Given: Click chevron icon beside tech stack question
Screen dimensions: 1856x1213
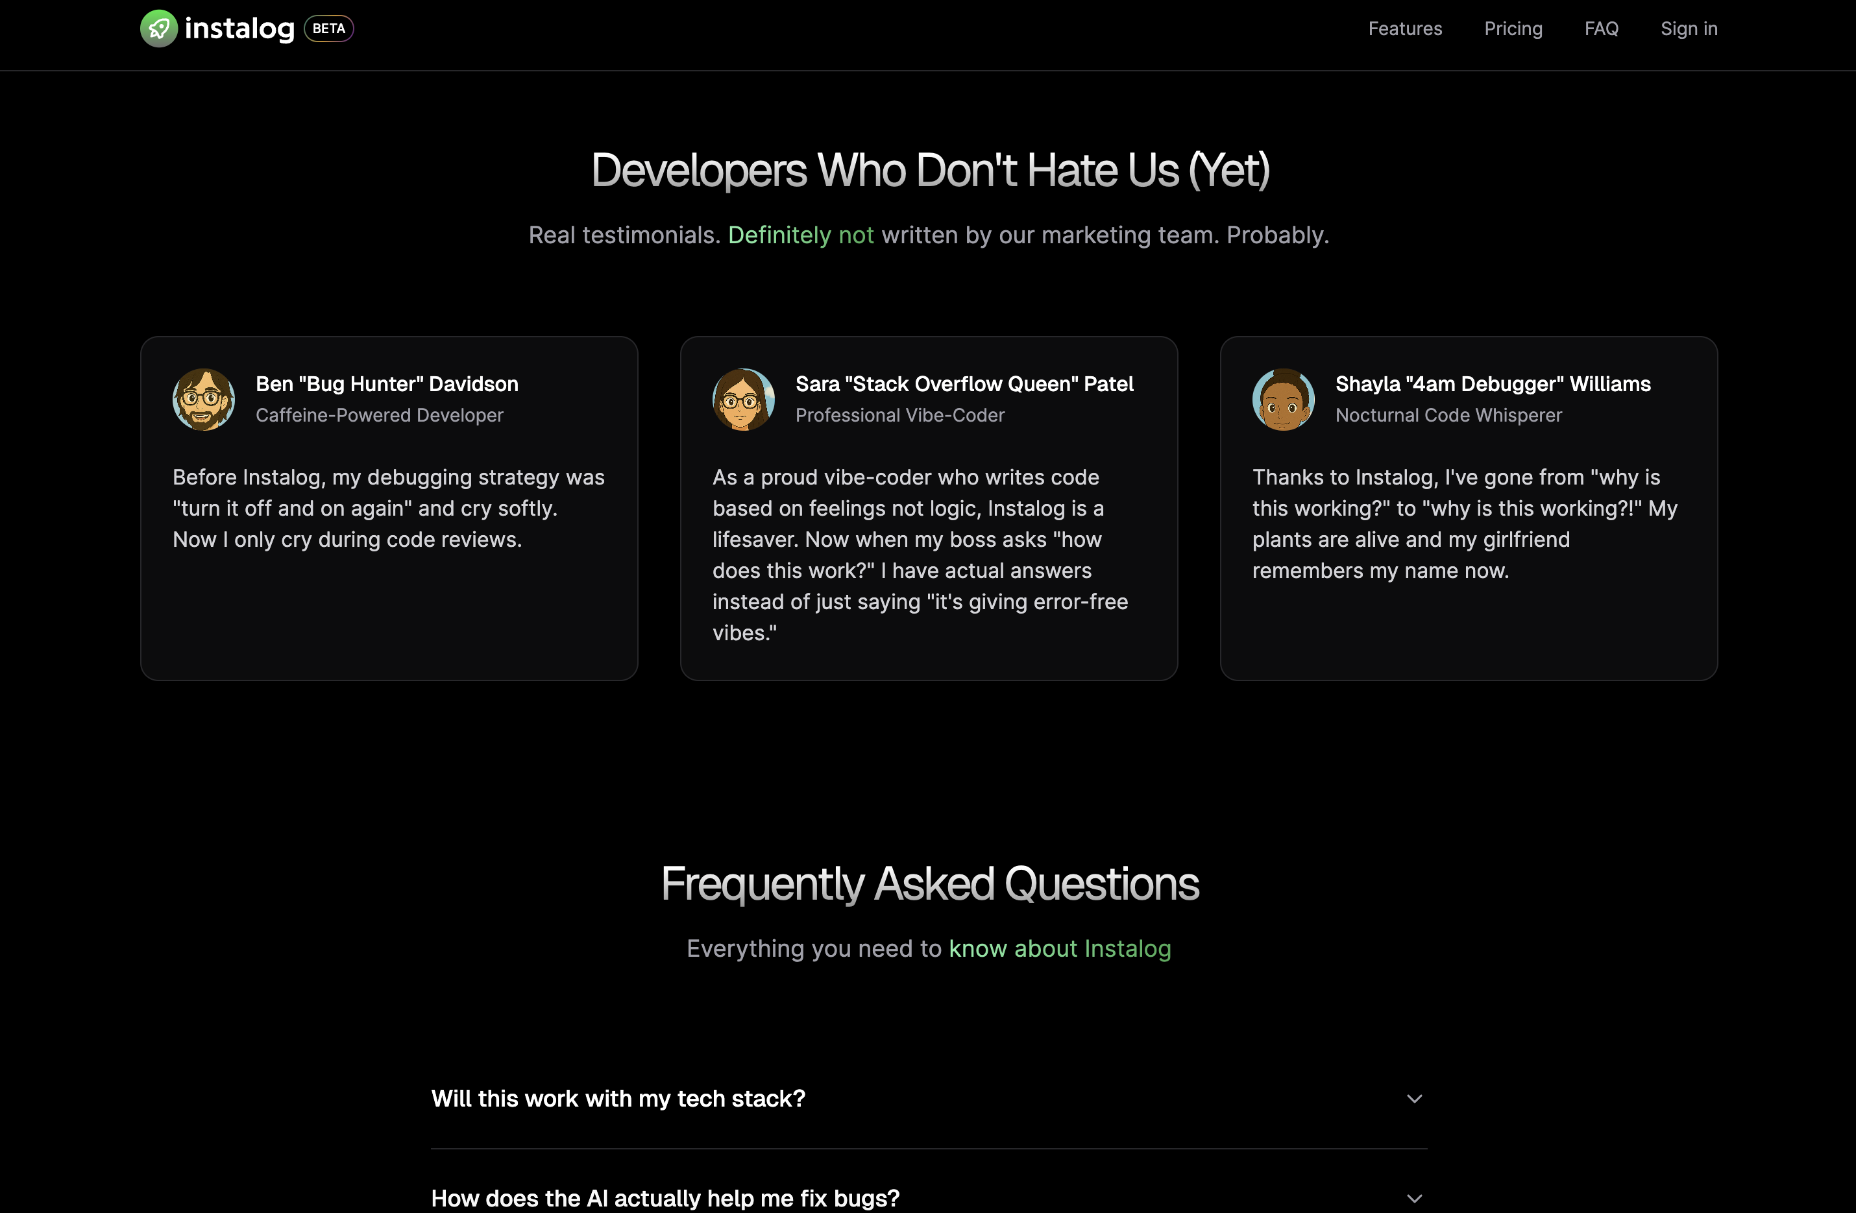Looking at the screenshot, I should 1414,1098.
